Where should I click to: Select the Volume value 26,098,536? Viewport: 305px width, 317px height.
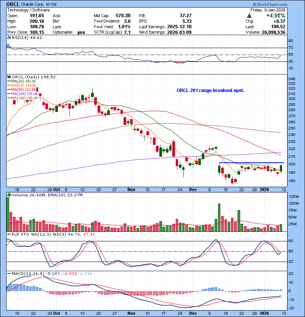click(x=273, y=32)
